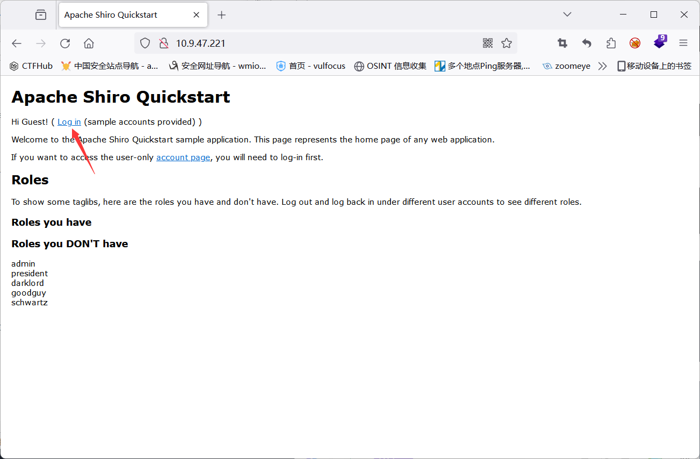Open the blocked-content extension icon
Screen dimensions: 700x459
(x=635, y=43)
